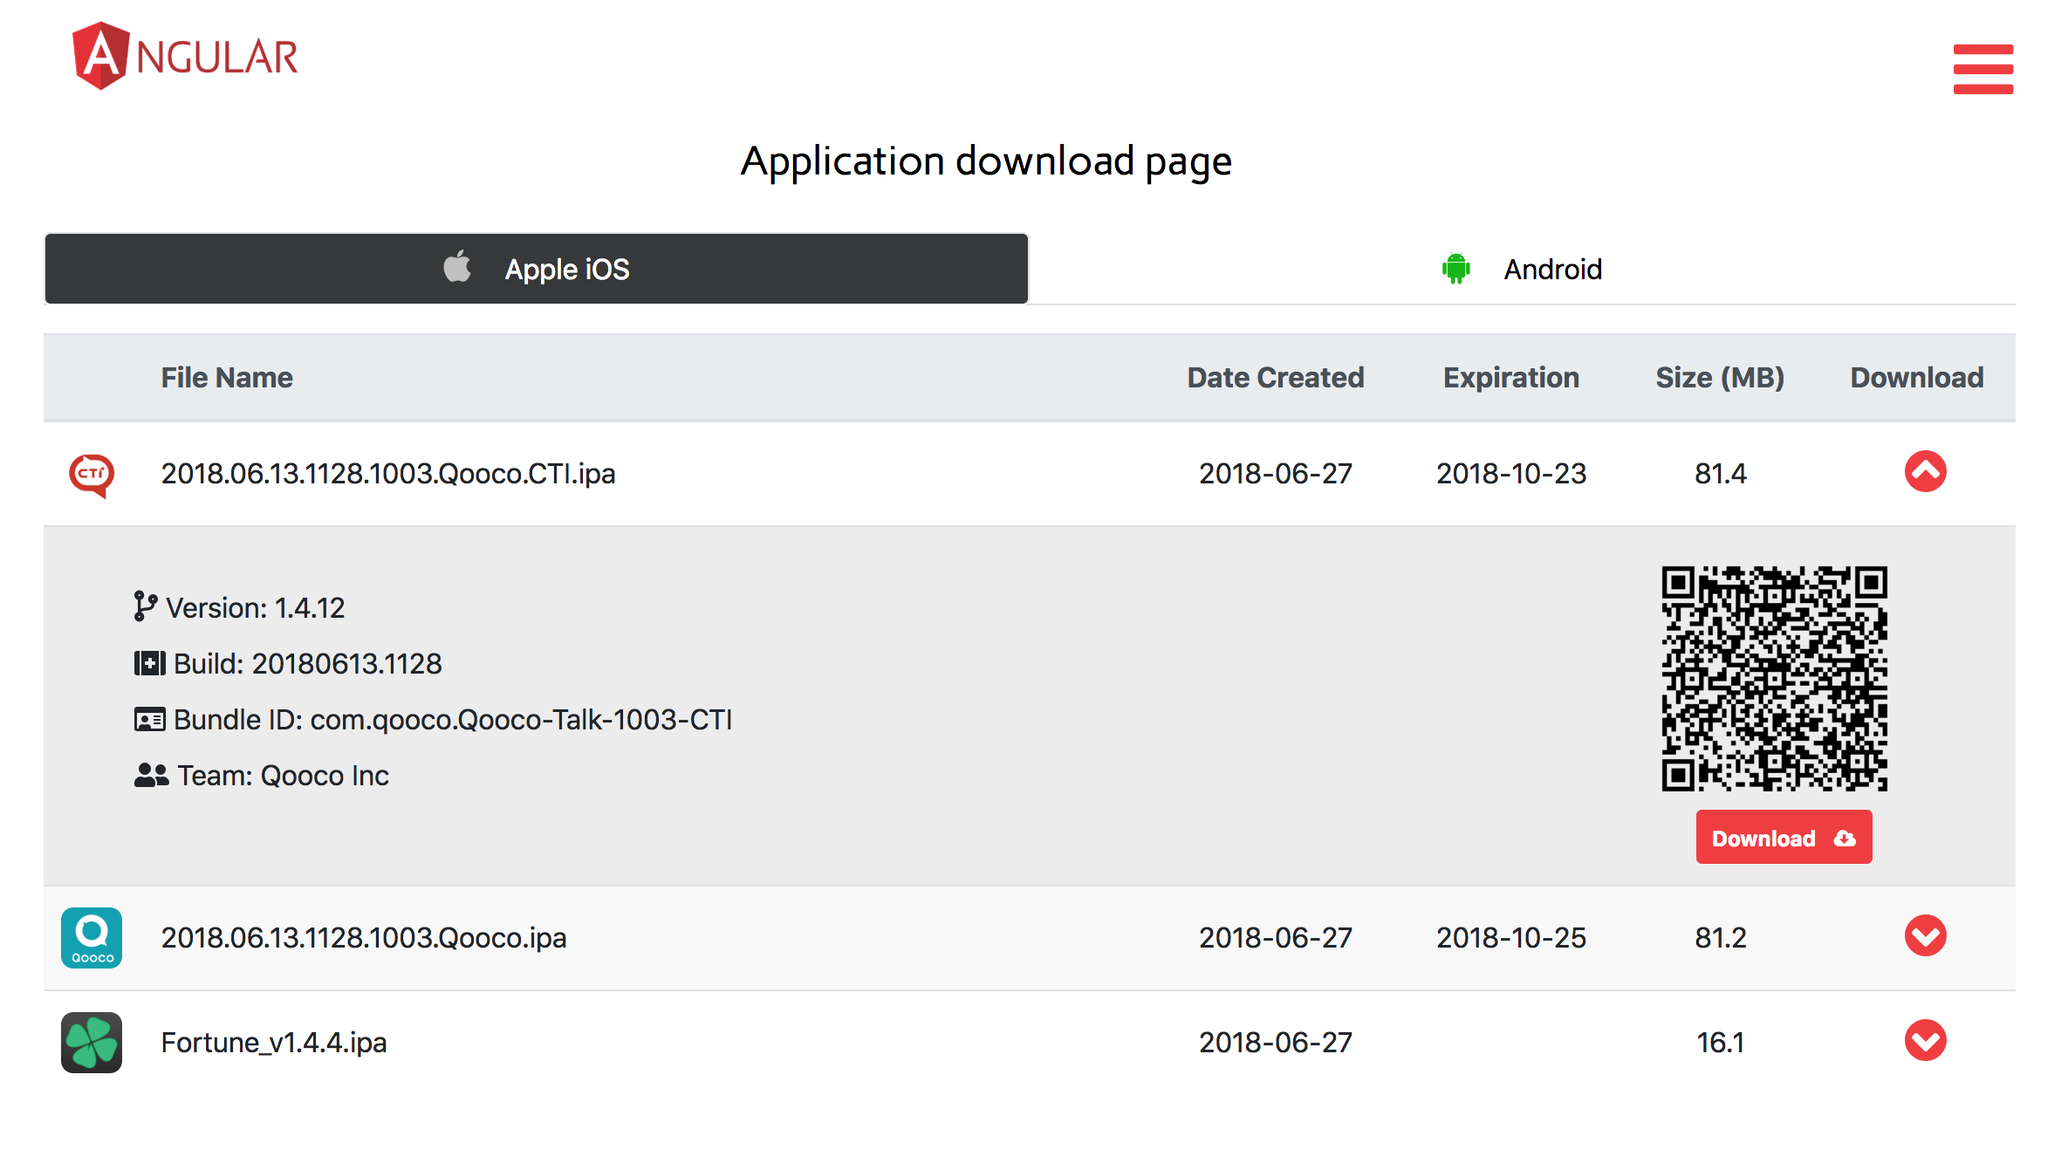This screenshot has width=2068, height=1150.
Task: Expand the 2018.06.13.1128.1003.Qooco.ipa row
Action: click(1925, 936)
